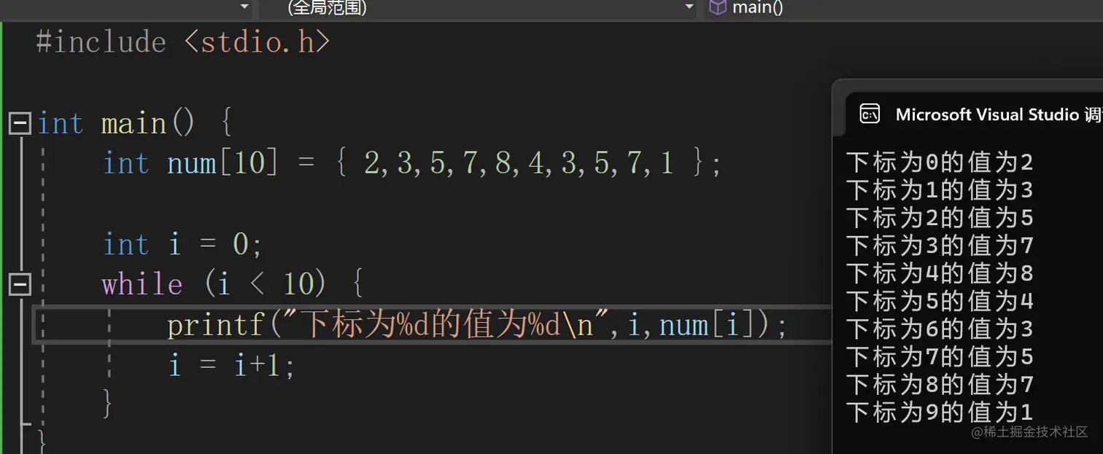Click the int i = 0; line
Screen dimensions: 1103x454
tap(182, 245)
